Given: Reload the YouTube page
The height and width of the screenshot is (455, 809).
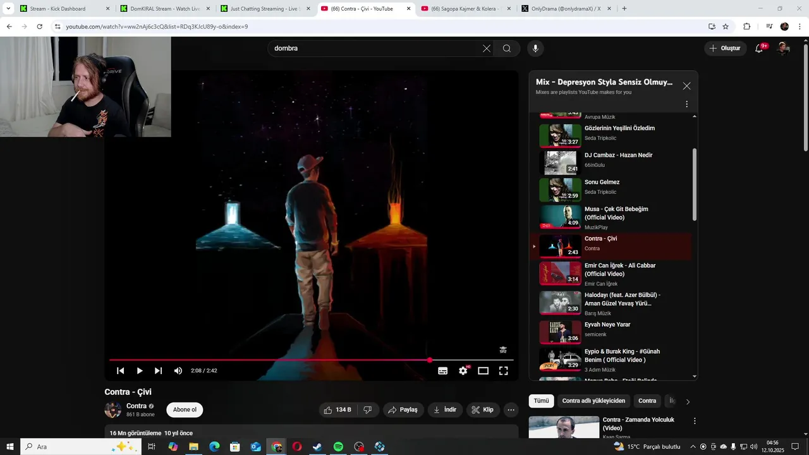Looking at the screenshot, I should (39, 27).
